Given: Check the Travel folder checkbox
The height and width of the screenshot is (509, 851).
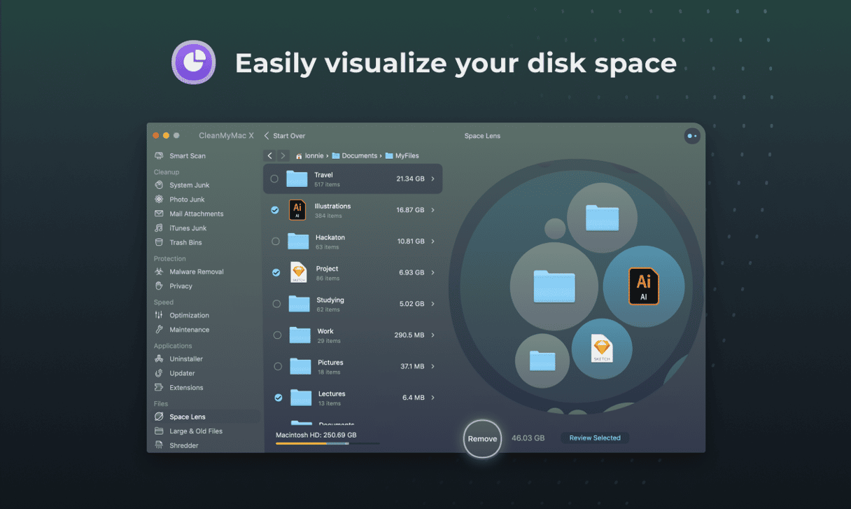Looking at the screenshot, I should point(274,179).
